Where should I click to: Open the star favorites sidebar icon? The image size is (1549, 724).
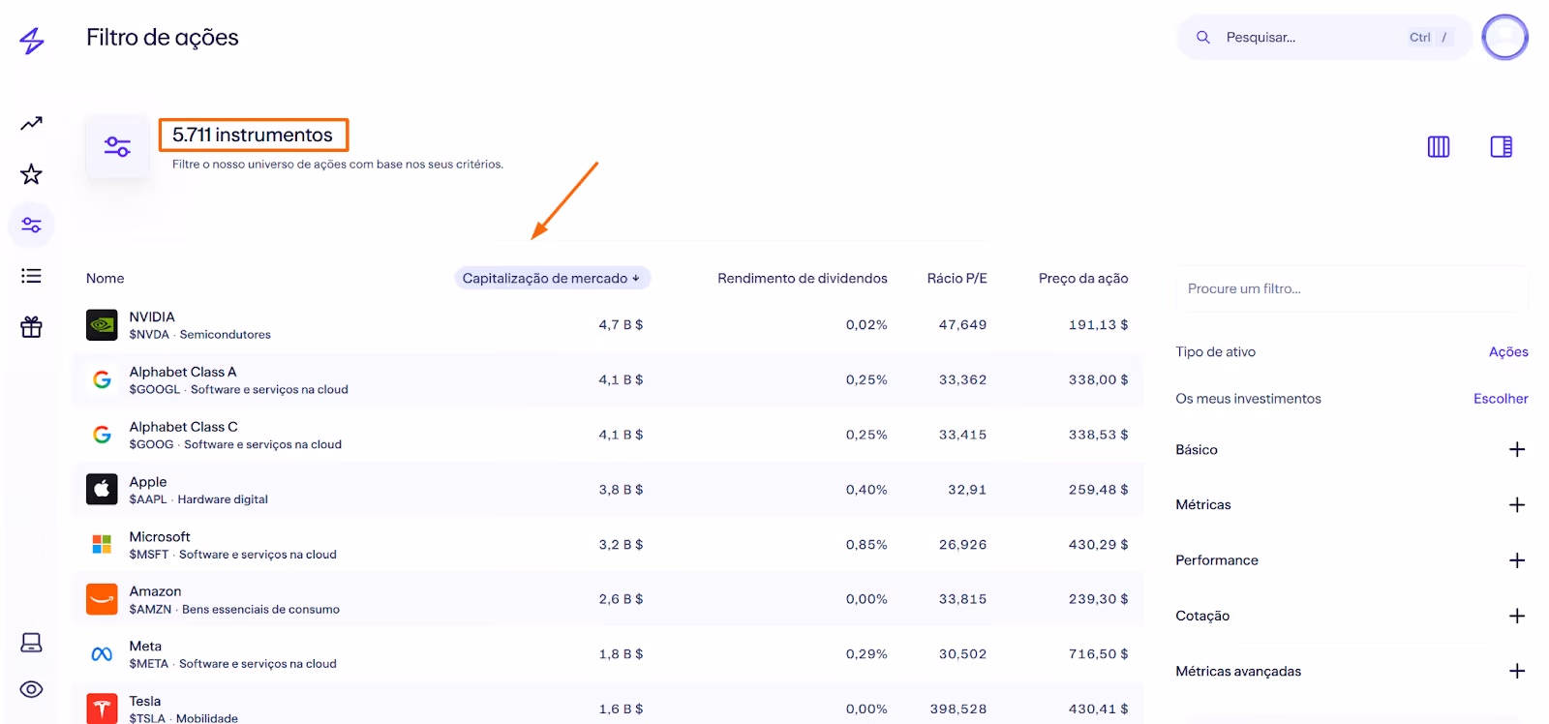tap(31, 174)
